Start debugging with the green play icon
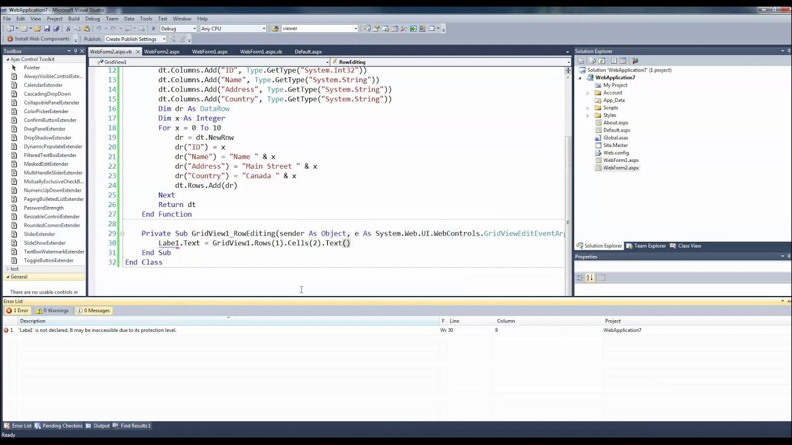This screenshot has height=445, width=792. [x=153, y=28]
